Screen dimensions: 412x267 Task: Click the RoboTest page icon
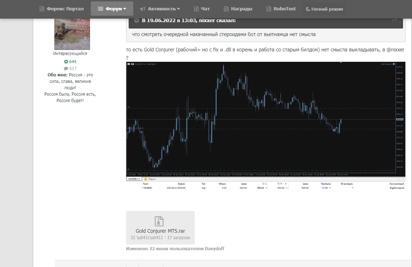click(x=269, y=9)
